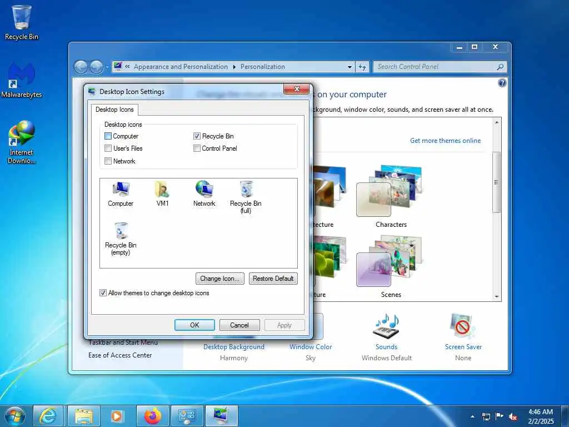
Task: Click the Control Panel help question mark icon
Action: pos(502,83)
